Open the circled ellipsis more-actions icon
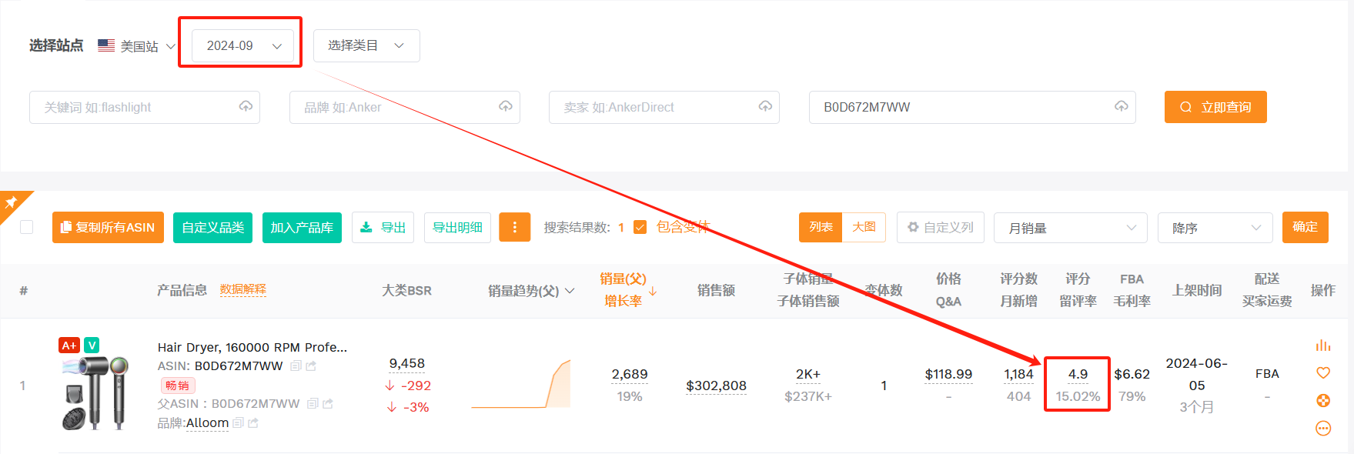Image resolution: width=1354 pixels, height=454 pixels. coord(1323,428)
